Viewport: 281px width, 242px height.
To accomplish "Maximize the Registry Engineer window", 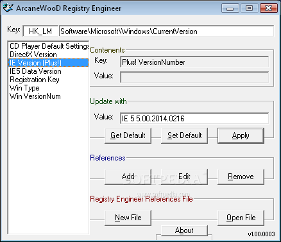I will (249, 8).
